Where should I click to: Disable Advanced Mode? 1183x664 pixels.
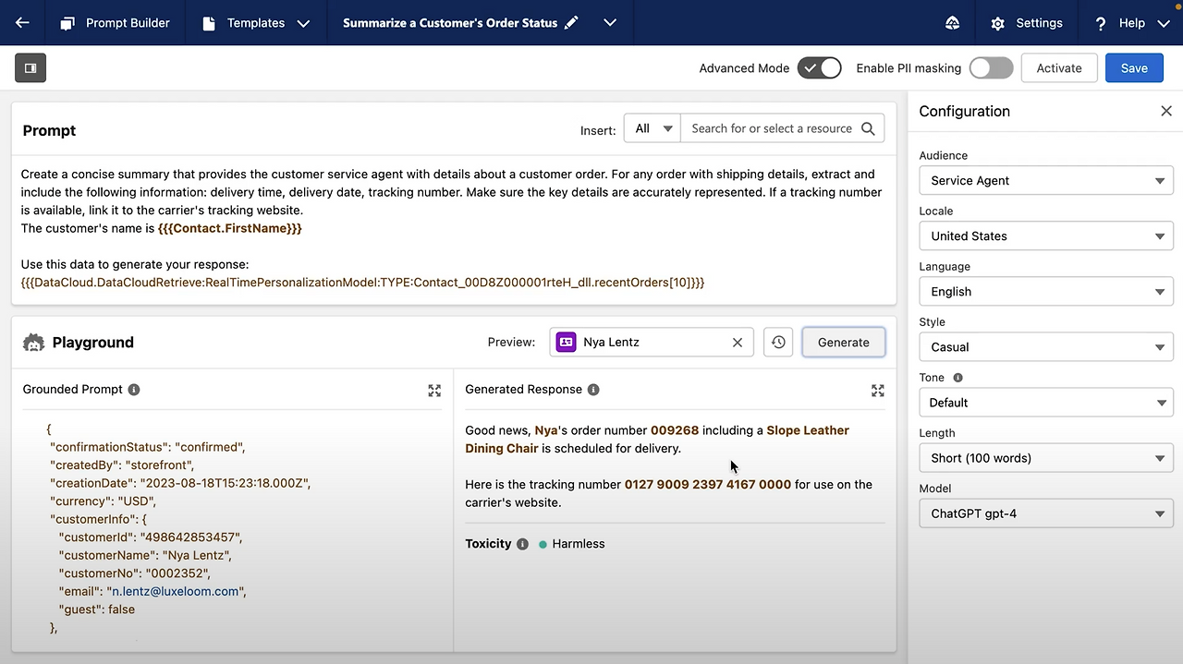(819, 67)
